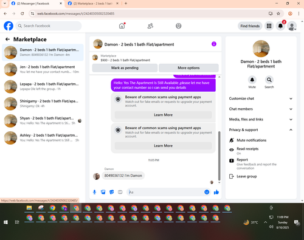The width and height of the screenshot is (304, 240).
Task: Open the large listing photo in info panel
Action: pyautogui.click(x=261, y=49)
